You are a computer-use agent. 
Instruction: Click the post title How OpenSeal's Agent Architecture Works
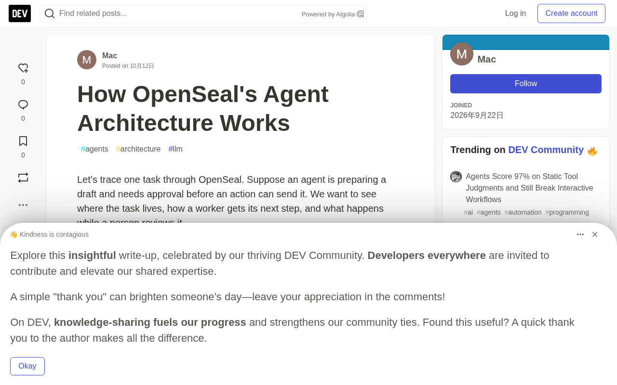point(203,109)
